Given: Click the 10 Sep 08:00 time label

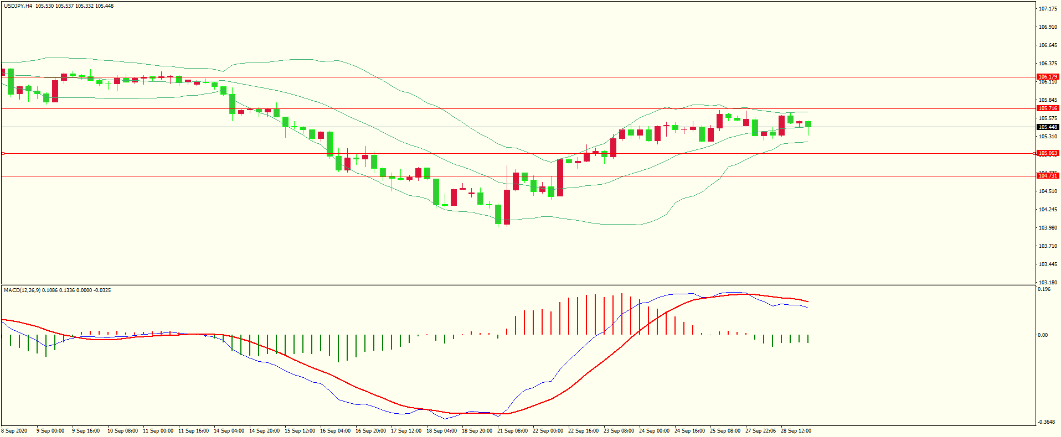Looking at the screenshot, I should [122, 431].
